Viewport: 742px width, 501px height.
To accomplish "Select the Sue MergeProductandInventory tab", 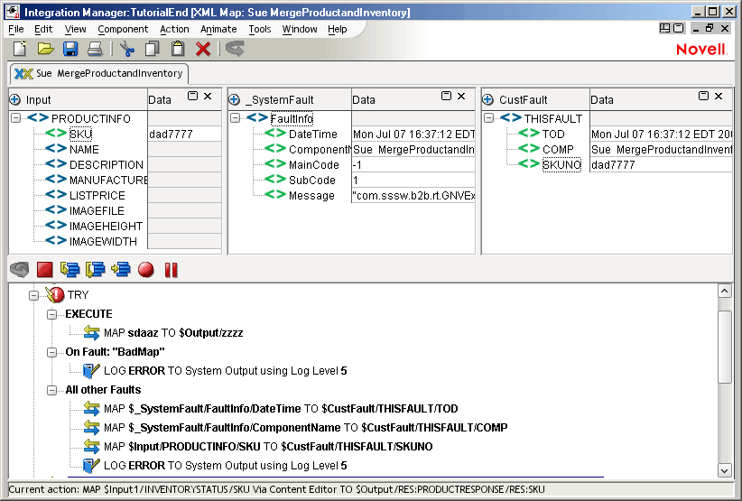I will point(99,73).
